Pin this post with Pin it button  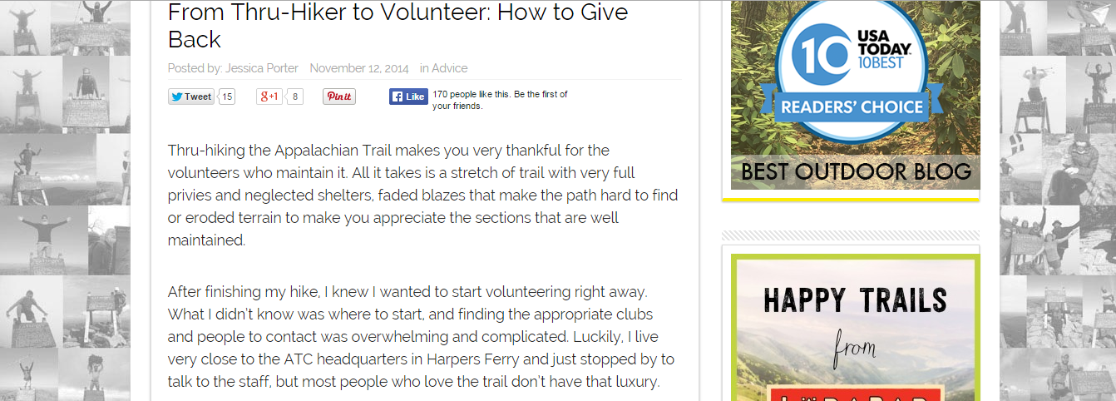click(x=339, y=97)
